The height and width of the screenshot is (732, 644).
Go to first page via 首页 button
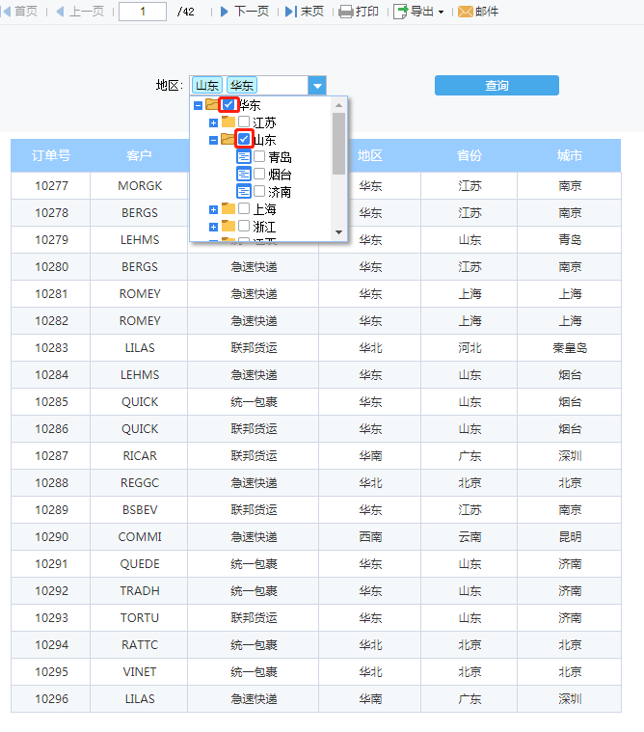(x=19, y=12)
